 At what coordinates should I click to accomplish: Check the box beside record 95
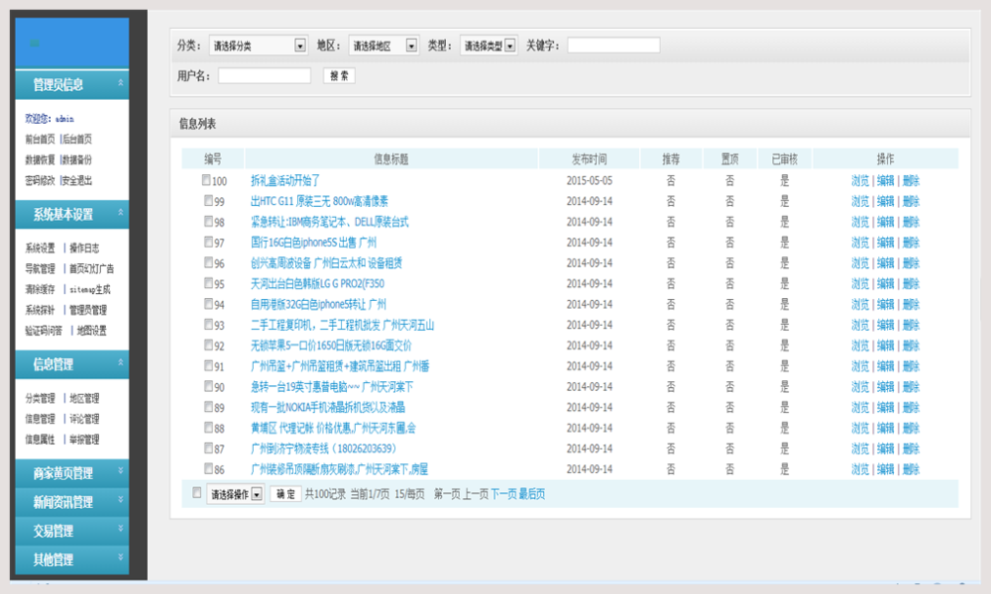(206, 283)
